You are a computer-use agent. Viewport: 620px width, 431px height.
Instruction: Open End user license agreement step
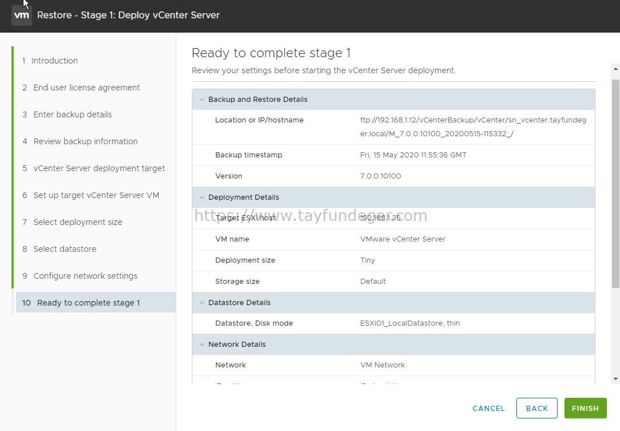tap(81, 88)
